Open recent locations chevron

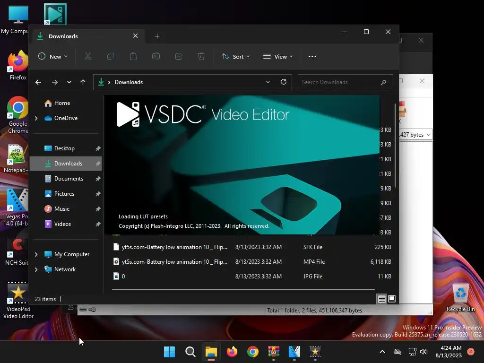pyautogui.click(x=69, y=82)
